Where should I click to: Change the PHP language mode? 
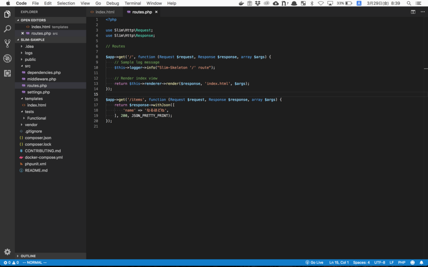point(402,262)
